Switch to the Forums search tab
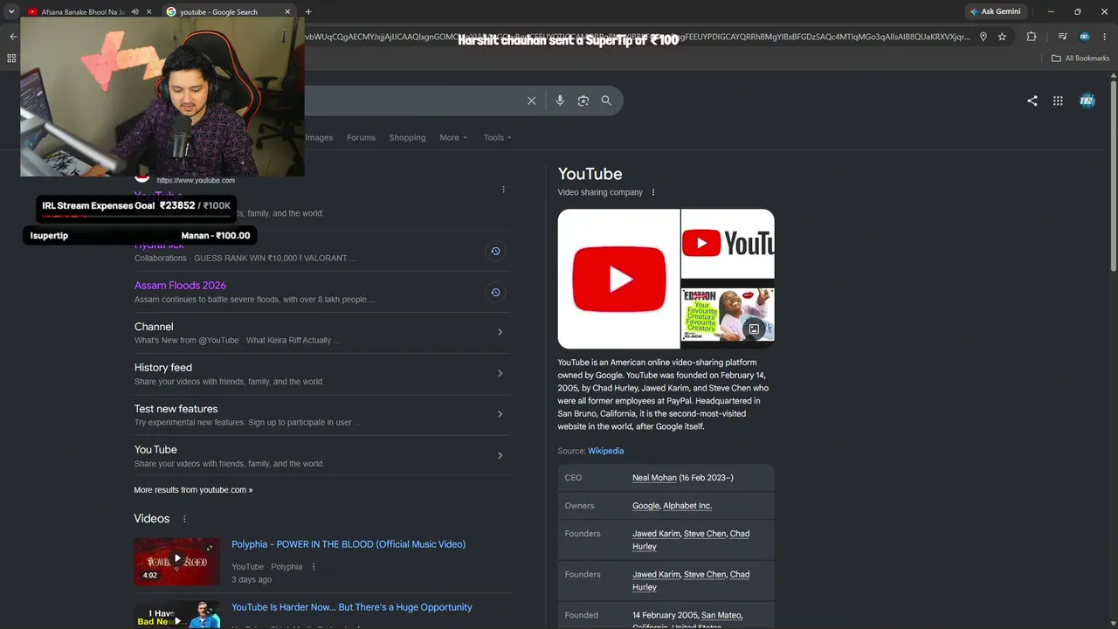1118x629 pixels. click(361, 137)
